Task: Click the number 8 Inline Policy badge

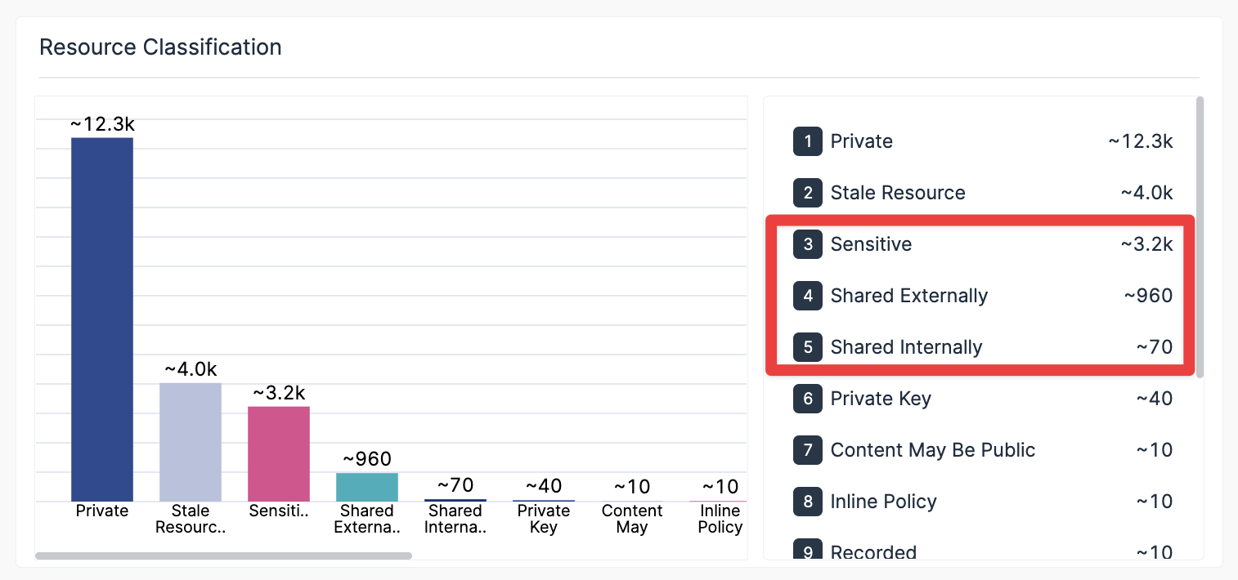Action: click(807, 502)
